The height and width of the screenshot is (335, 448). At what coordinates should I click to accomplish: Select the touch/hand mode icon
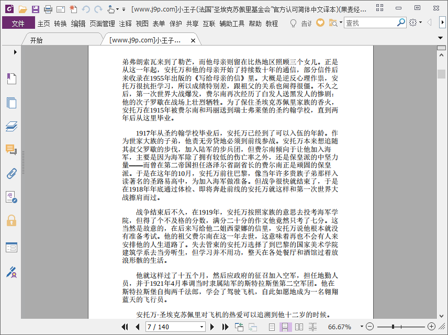[x=111, y=9]
